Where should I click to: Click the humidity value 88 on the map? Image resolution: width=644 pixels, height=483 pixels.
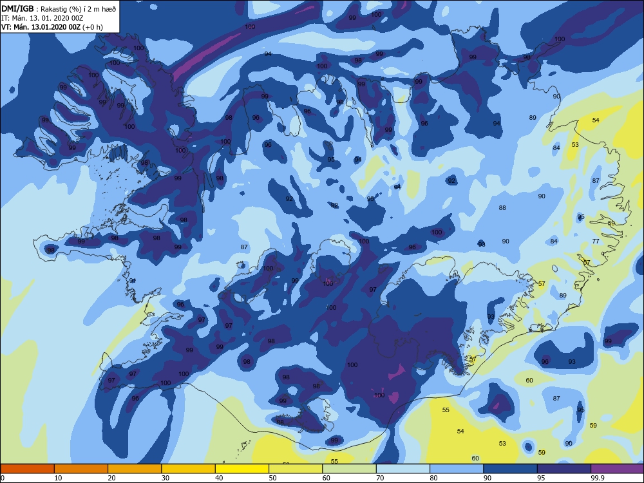[502, 208]
